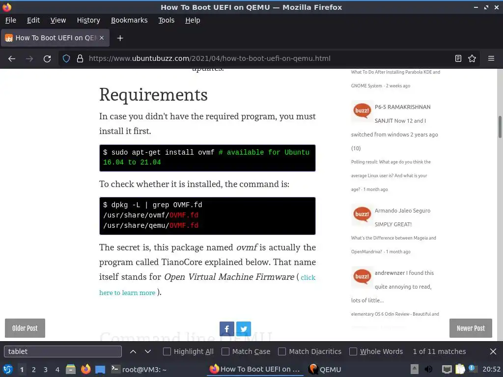The image size is (503, 377).
Task: Switch to the root@VM3 terminal window
Action: click(x=139, y=370)
